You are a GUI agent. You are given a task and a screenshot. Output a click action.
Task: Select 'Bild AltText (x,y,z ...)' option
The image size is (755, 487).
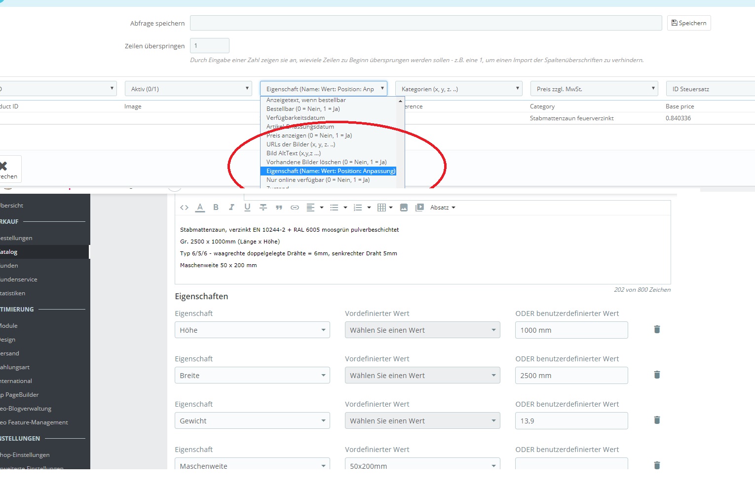[x=329, y=153]
